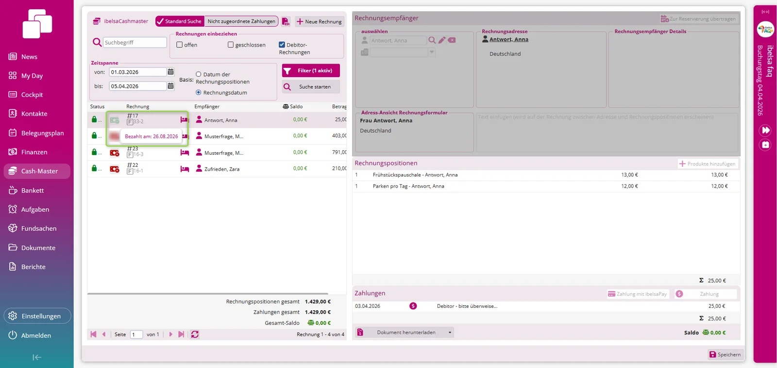This screenshot has width=777, height=368.
Task: Click the 'Suchbegriff' search field
Action: (135, 43)
